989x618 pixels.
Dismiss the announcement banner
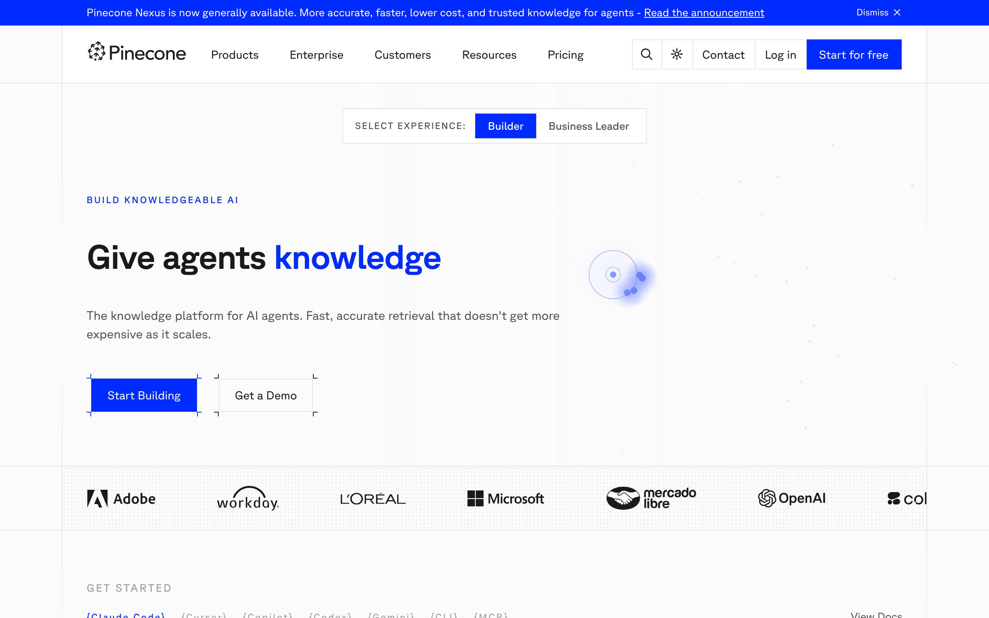point(878,13)
